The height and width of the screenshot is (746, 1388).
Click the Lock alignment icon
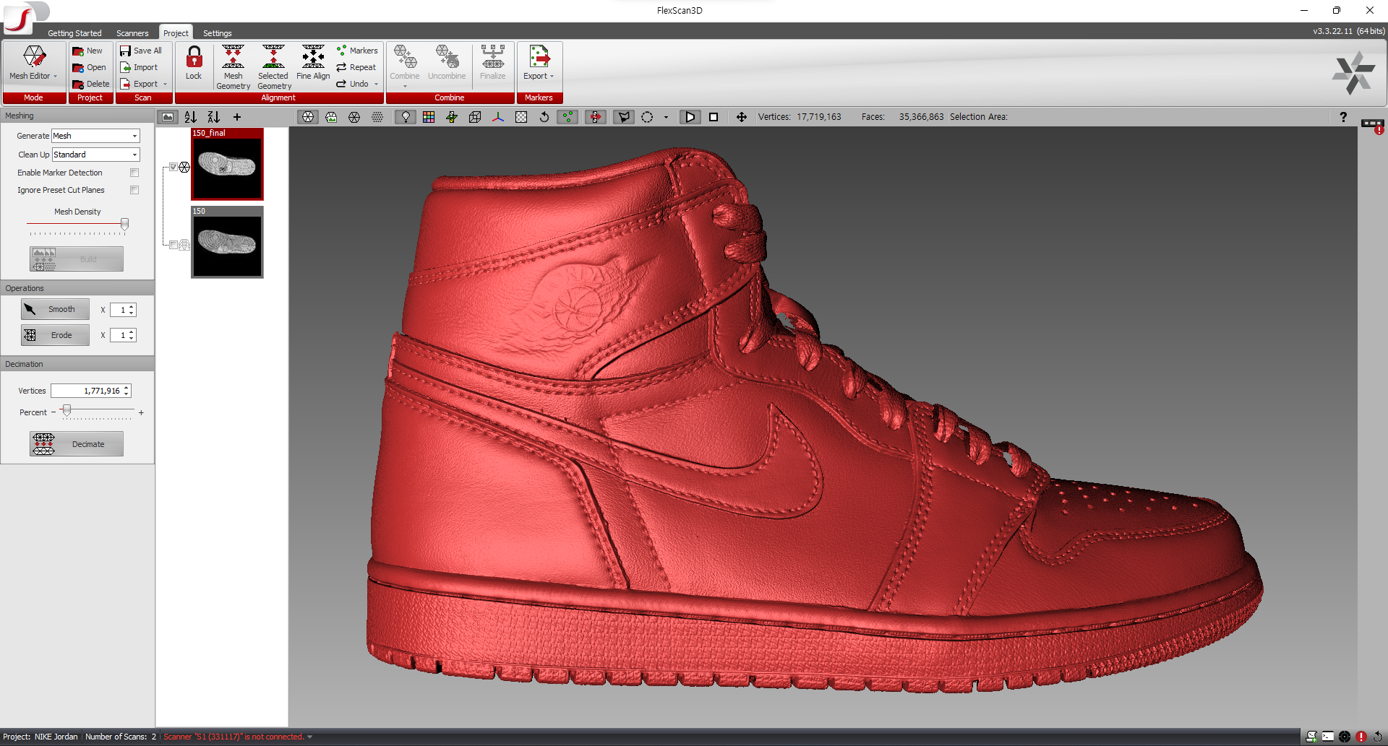point(194,63)
